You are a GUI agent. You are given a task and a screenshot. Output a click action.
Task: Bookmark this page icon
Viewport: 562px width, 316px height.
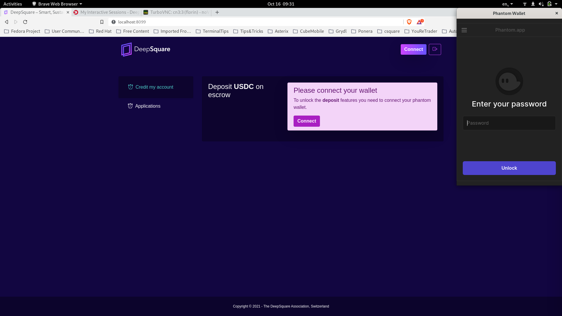102,22
